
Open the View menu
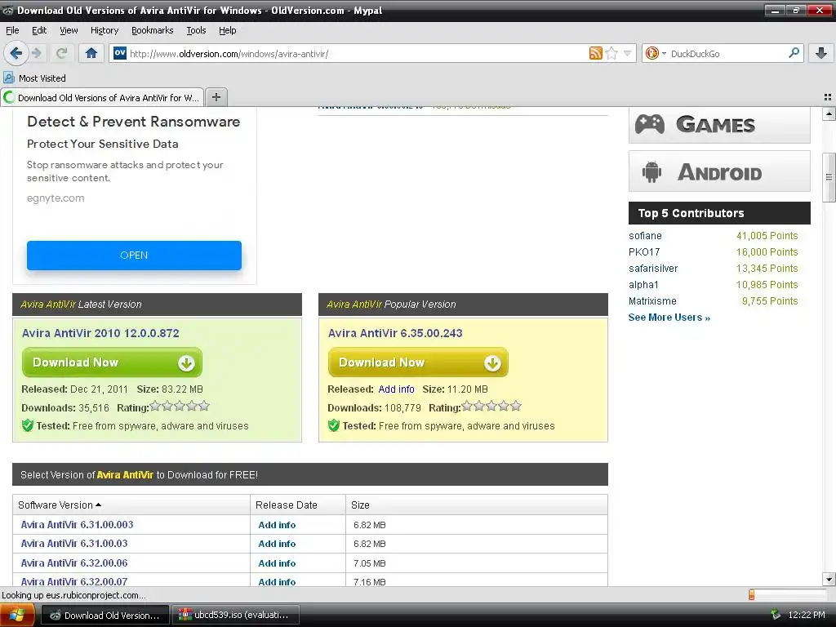pyautogui.click(x=69, y=30)
